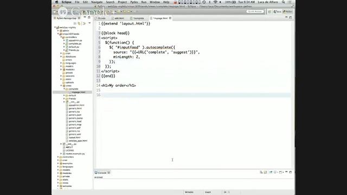Viewport: 347px width, 195px height.
Task: Open the Eclipse application menu
Action: tap(66, 2)
